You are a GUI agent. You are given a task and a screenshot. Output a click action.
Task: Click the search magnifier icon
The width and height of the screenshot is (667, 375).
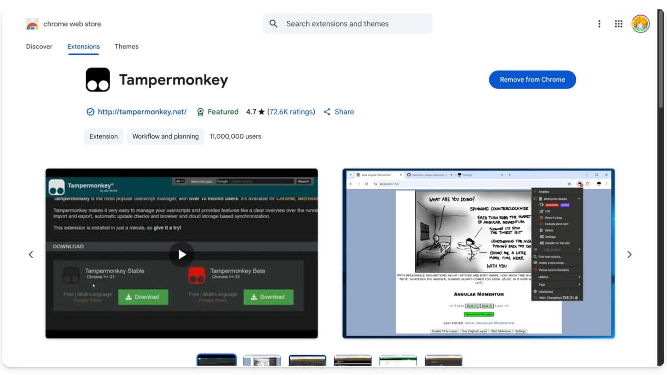(x=273, y=24)
